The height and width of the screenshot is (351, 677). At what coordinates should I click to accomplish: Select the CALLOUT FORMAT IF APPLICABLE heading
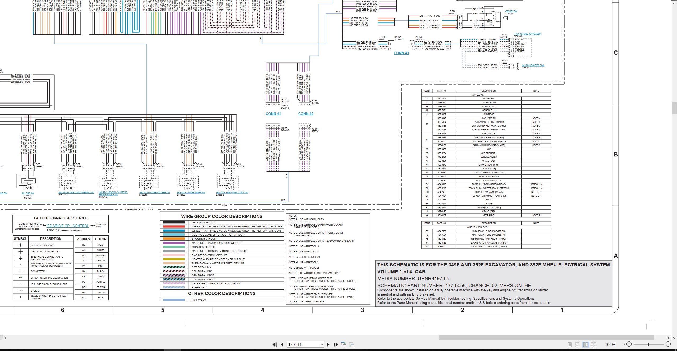[x=60, y=218]
